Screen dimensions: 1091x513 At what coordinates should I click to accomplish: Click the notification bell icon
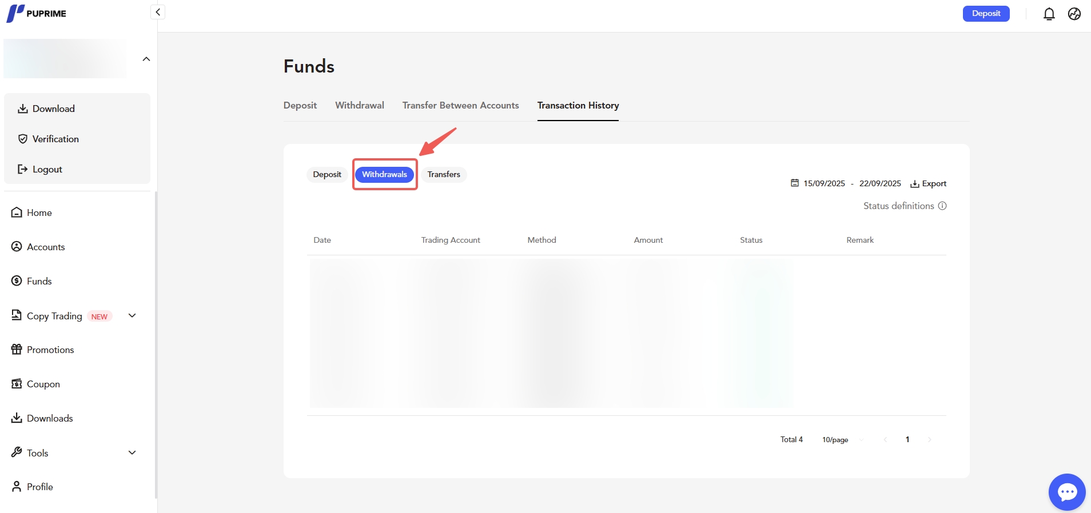click(x=1049, y=14)
